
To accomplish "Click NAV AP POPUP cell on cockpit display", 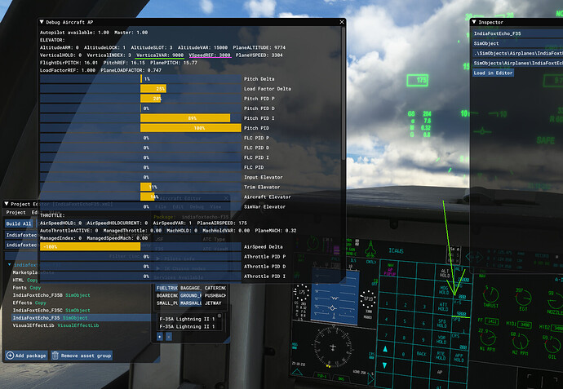I will pos(390,269).
